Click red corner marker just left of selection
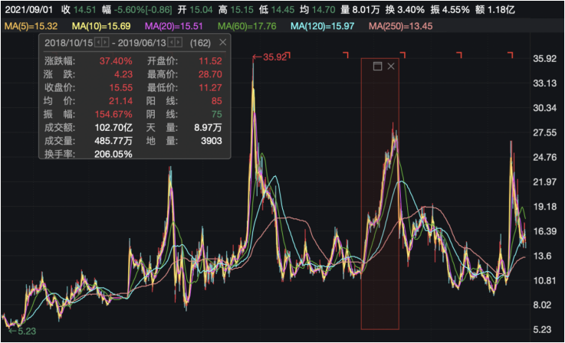 point(346,54)
